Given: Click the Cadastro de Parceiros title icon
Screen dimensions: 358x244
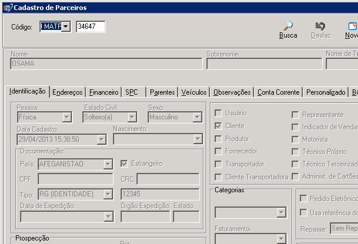Looking at the screenshot, I should point(8,8).
